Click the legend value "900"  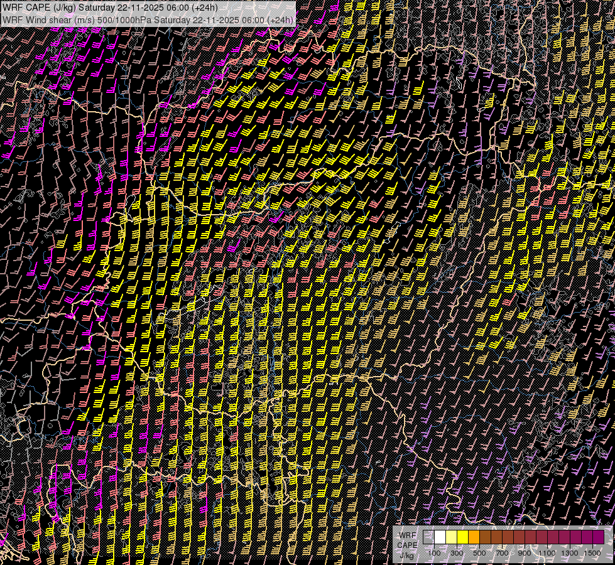(525, 553)
